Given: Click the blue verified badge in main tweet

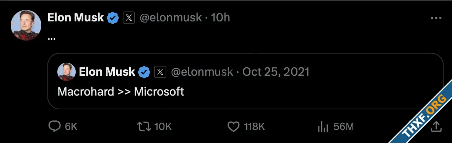Looking at the screenshot, I should (x=113, y=18).
